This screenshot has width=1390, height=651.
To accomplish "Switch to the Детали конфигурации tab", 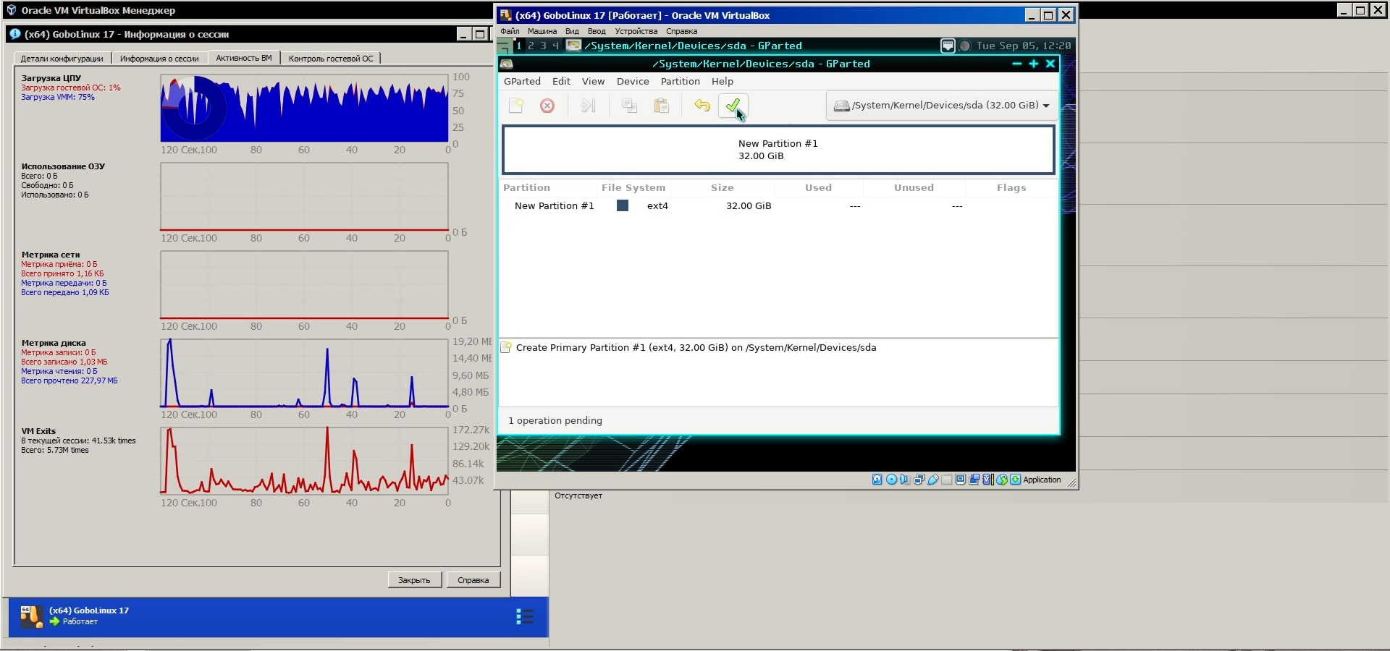I will tap(62, 59).
